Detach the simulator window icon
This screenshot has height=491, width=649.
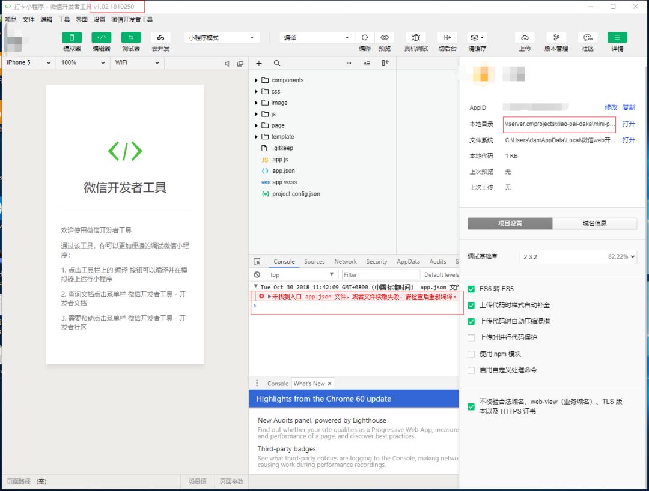(240, 63)
